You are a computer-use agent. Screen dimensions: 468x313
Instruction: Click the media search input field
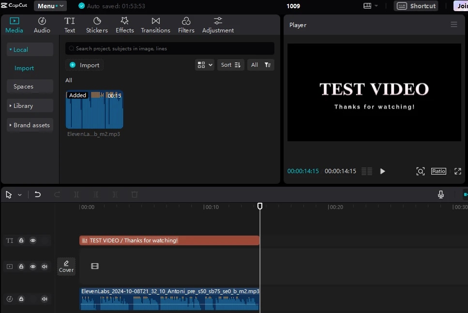pyautogui.click(x=169, y=48)
